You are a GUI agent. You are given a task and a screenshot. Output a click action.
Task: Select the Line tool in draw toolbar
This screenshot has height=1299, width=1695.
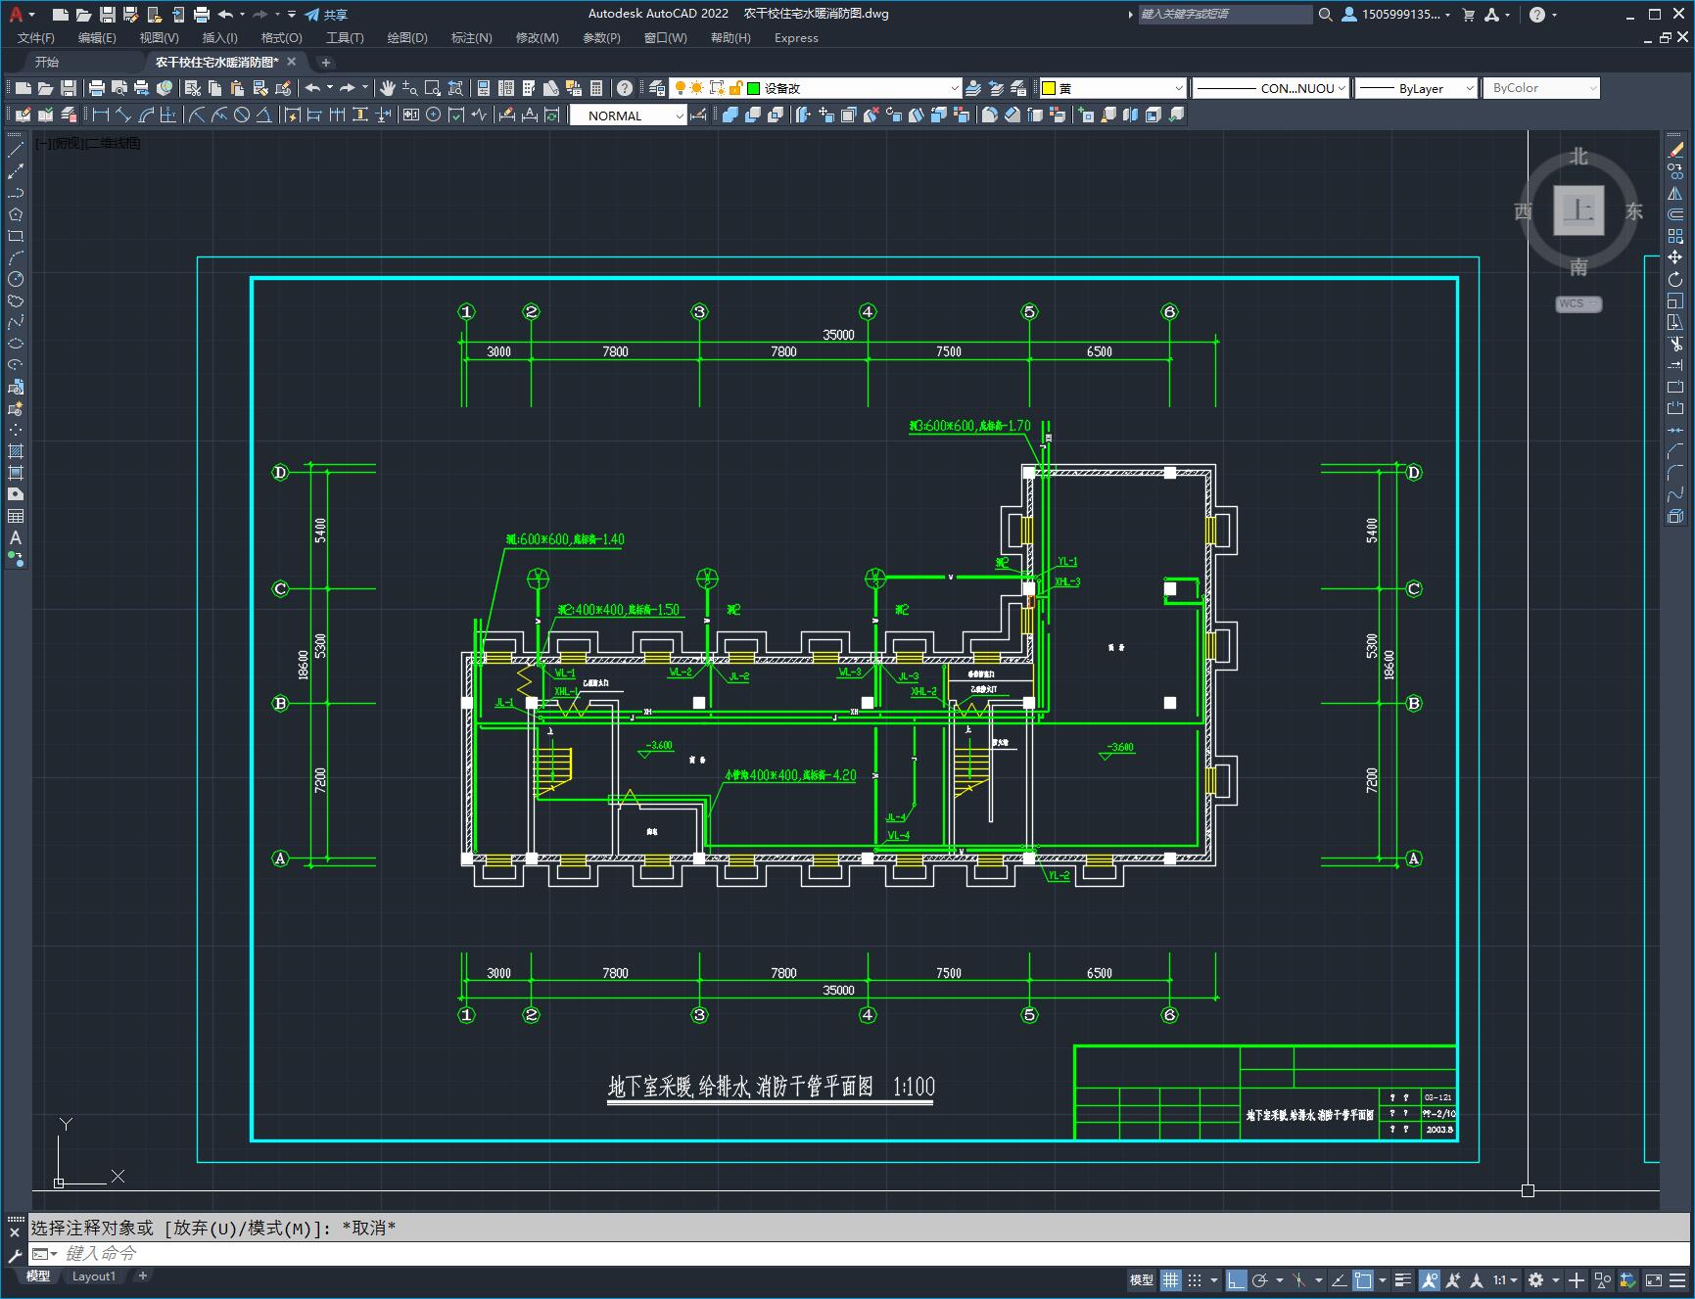point(16,150)
